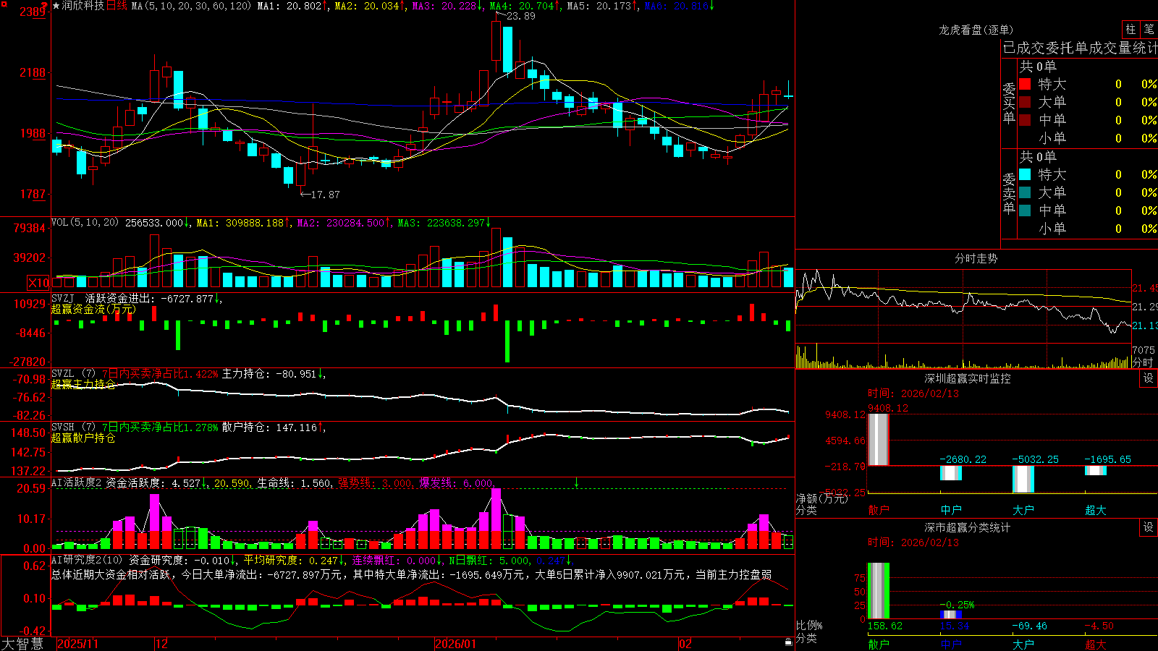
Task: Open the MA(5,10,20,30,60,120) indicator parameters
Action: [191, 6]
